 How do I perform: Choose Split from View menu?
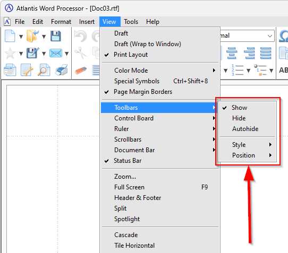(160, 208)
